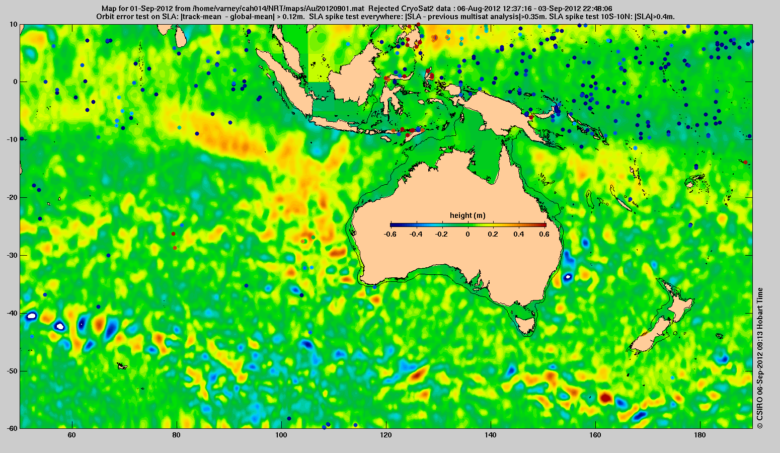Click the green center of the colorbar
Image resolution: width=780 pixels, height=453 pixels.
click(x=467, y=225)
